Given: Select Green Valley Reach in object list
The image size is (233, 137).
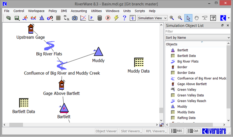Looking at the screenshot, I should [x=192, y=101].
